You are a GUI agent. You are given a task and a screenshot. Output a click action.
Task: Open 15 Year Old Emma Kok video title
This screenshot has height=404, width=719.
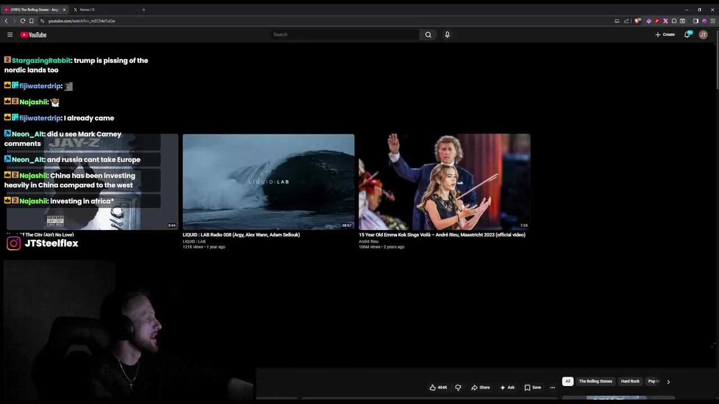442,235
